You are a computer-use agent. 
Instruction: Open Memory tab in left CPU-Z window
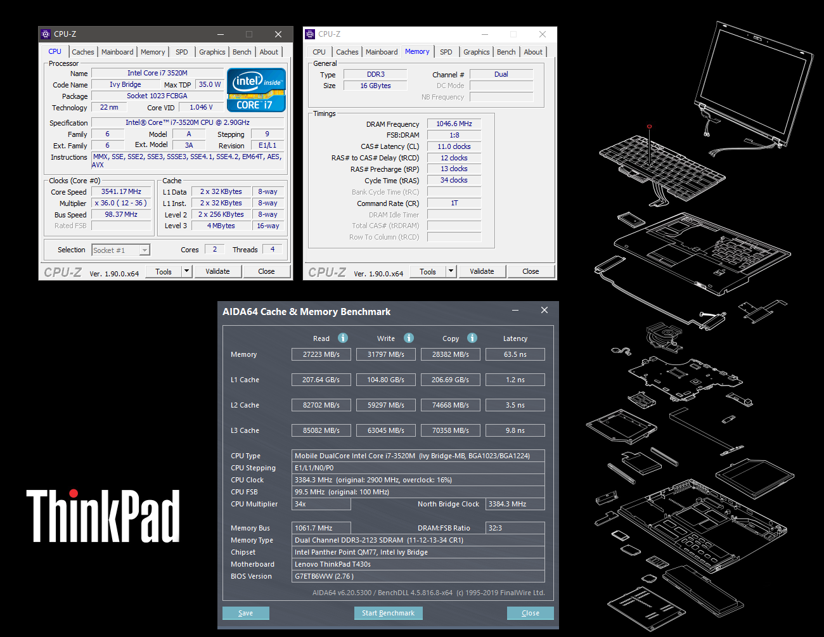153,52
